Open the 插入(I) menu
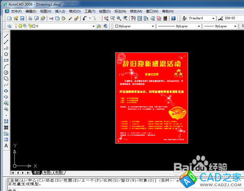Image resolution: width=244 pixels, height=191 pixels. pos(60,11)
